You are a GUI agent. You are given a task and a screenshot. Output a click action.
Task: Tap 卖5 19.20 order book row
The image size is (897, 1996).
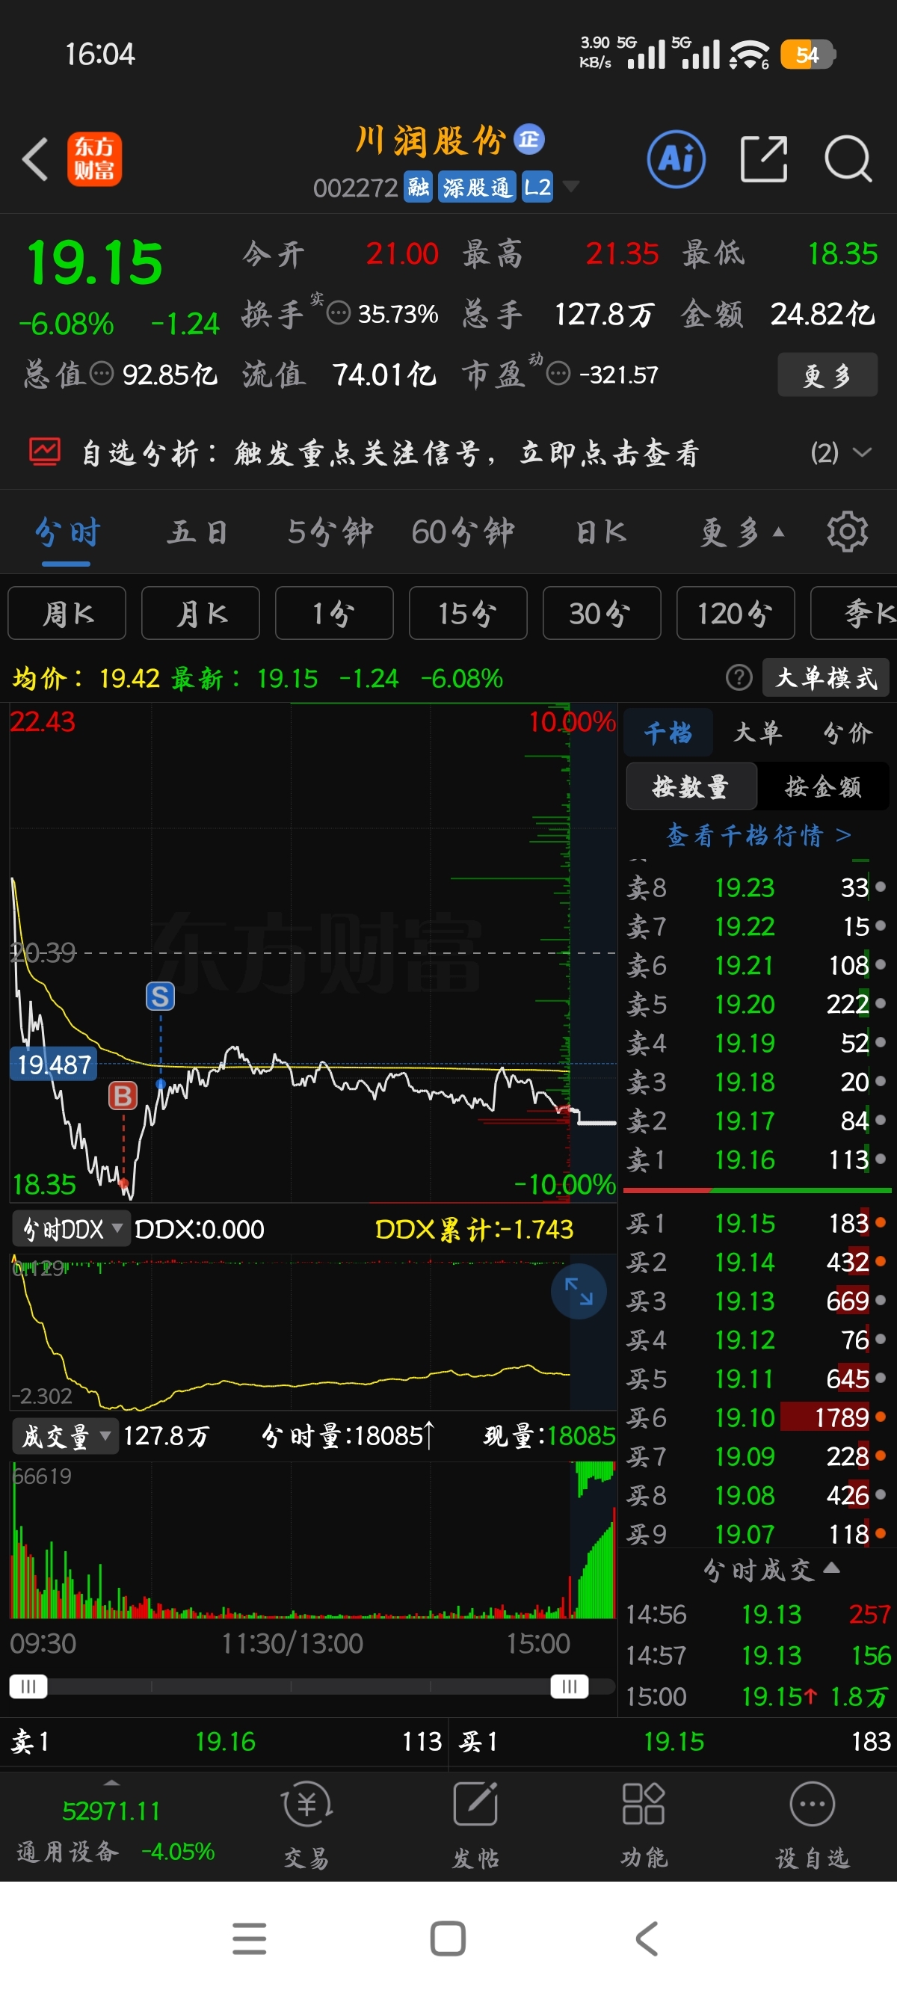click(x=756, y=1003)
